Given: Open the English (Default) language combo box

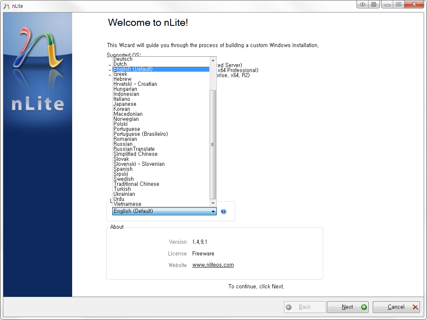Looking at the screenshot, I should [x=164, y=211].
